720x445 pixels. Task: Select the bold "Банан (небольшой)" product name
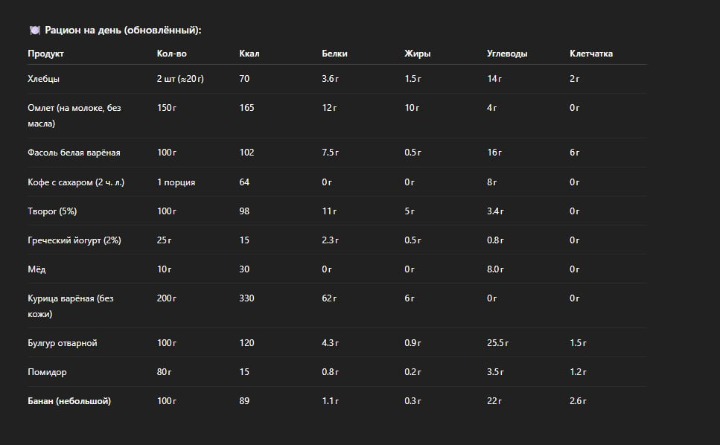(x=69, y=401)
